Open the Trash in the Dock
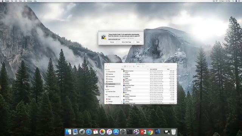Viewport: 242px width, 136px height. click(174, 132)
